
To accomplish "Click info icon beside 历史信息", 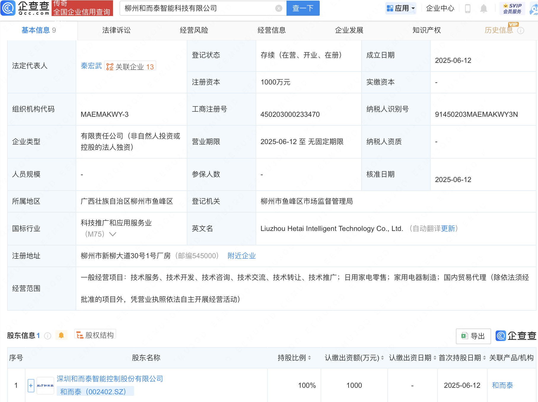I will click(521, 31).
